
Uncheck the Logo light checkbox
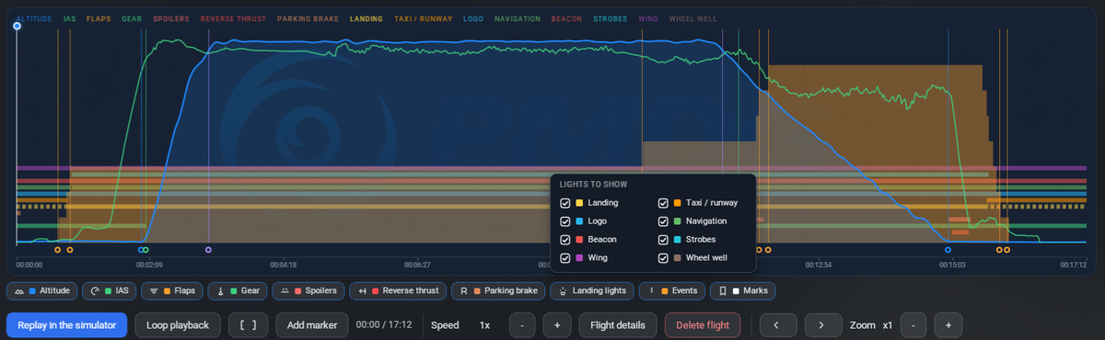(x=565, y=221)
